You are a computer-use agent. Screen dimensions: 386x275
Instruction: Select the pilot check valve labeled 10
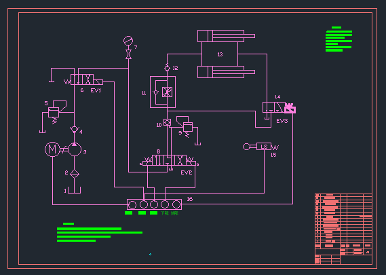167,122
